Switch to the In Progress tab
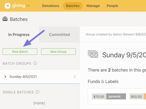 (19, 35)
